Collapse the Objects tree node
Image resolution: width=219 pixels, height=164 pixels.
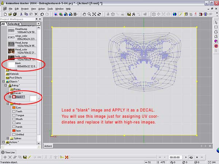pos(3,81)
